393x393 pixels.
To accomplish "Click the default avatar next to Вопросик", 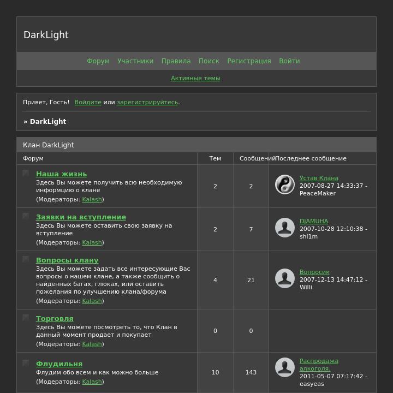I will pyautogui.click(x=285, y=278).
